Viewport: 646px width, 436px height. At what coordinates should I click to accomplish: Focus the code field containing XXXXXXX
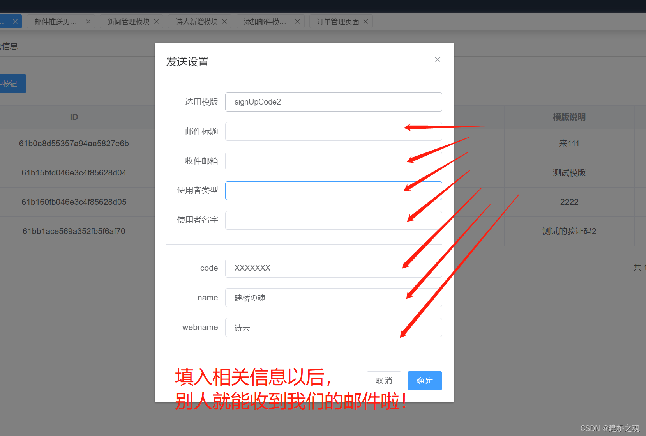334,268
